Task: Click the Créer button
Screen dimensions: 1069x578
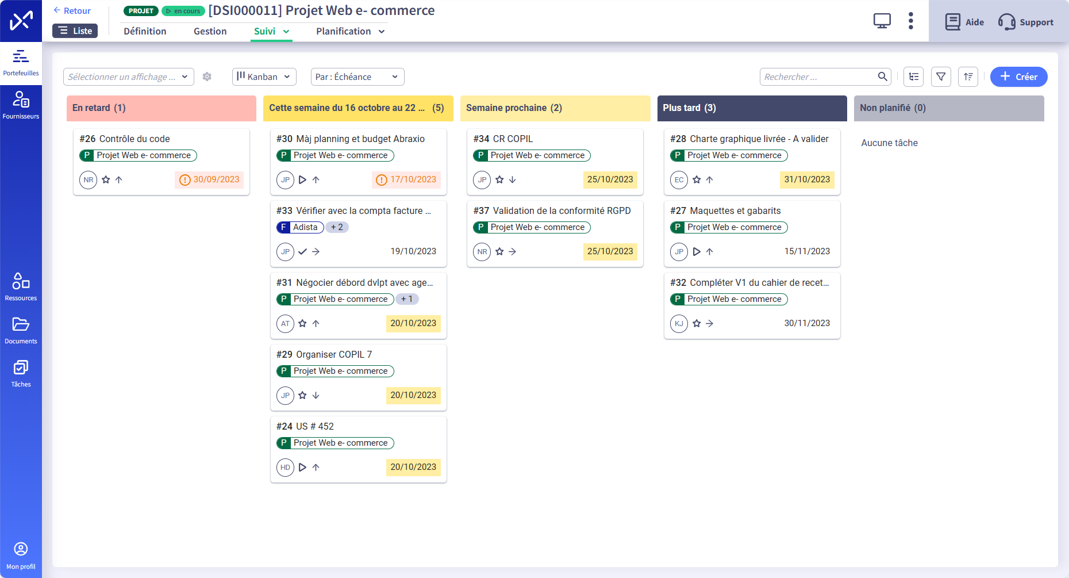Action: pyautogui.click(x=1018, y=76)
